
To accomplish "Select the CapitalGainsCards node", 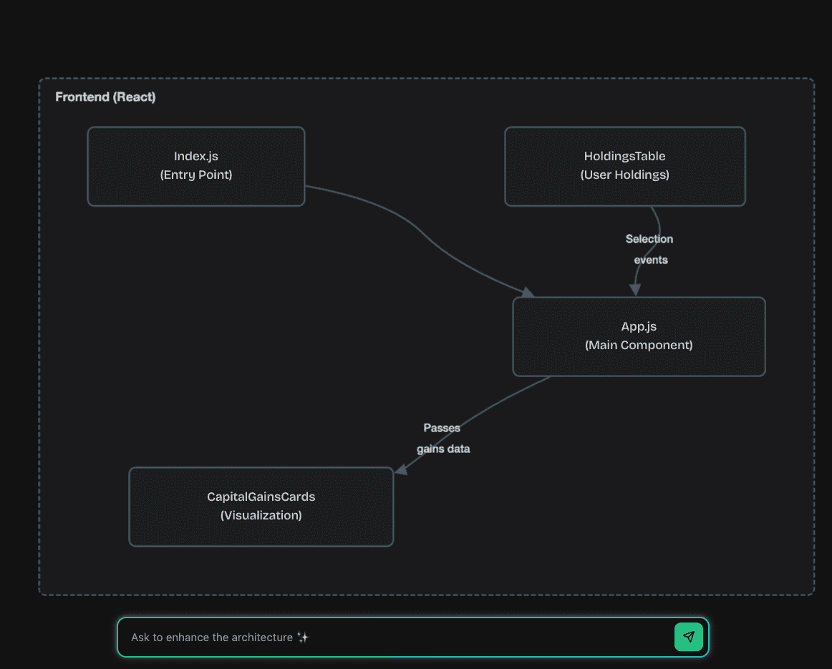I will point(261,507).
